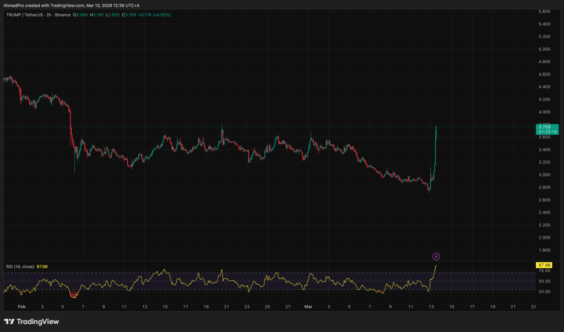Image resolution: width=564 pixels, height=332 pixels.
Task: Click the AhmadPro created with TradingView.com caption
Action: pos(71,5)
